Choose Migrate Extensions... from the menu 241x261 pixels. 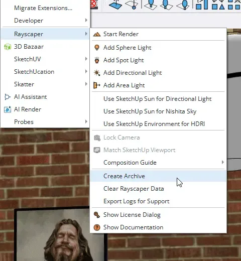point(45,8)
